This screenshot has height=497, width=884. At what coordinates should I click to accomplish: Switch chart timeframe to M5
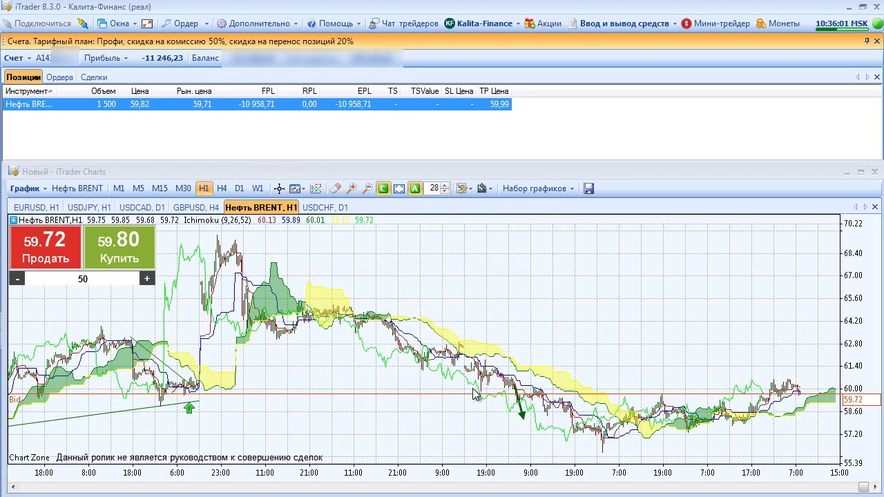(x=138, y=188)
